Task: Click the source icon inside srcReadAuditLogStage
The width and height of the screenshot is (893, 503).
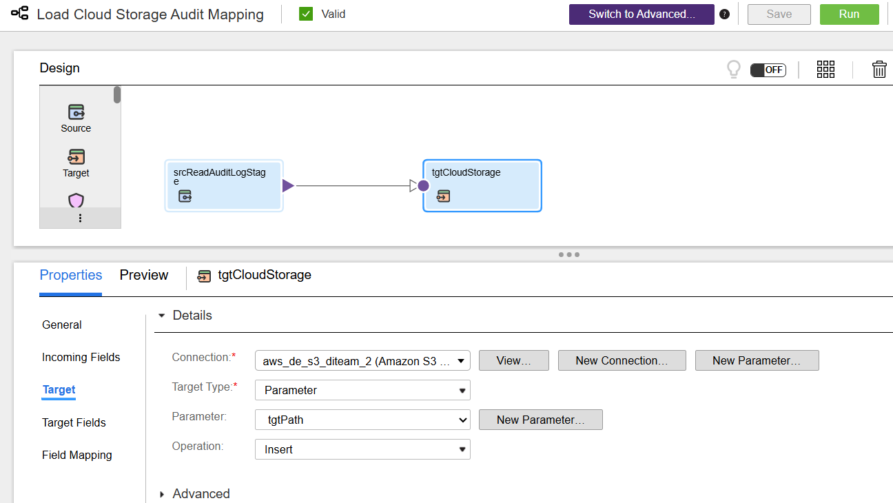Action: coord(185,196)
